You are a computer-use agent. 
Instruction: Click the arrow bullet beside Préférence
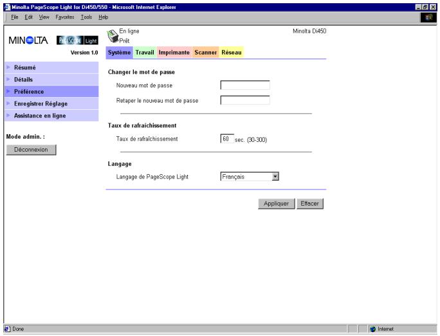click(8, 91)
